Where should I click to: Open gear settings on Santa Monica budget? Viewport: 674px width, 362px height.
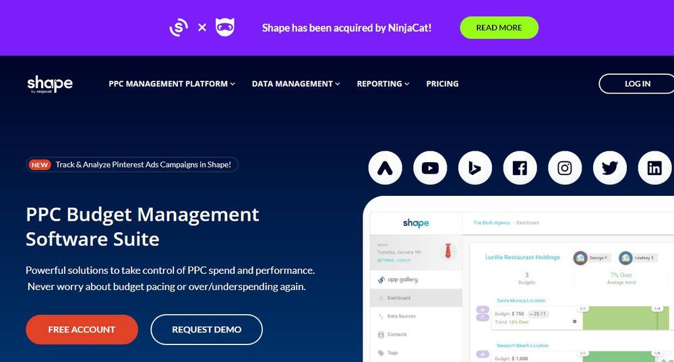point(575,321)
